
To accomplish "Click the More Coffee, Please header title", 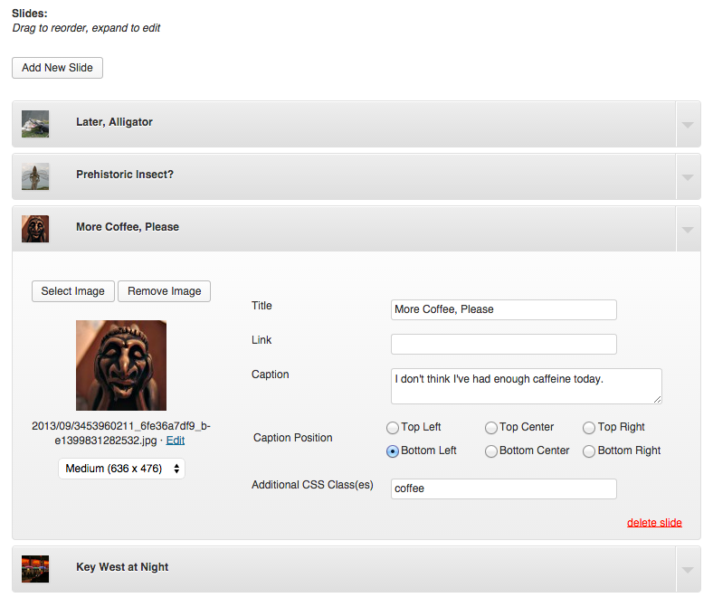I will [x=128, y=227].
